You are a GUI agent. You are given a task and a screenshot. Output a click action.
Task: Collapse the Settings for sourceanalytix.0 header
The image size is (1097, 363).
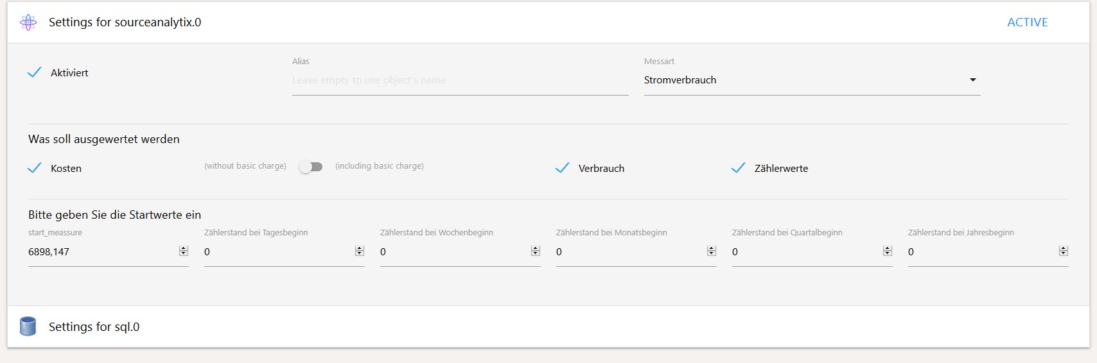point(125,22)
